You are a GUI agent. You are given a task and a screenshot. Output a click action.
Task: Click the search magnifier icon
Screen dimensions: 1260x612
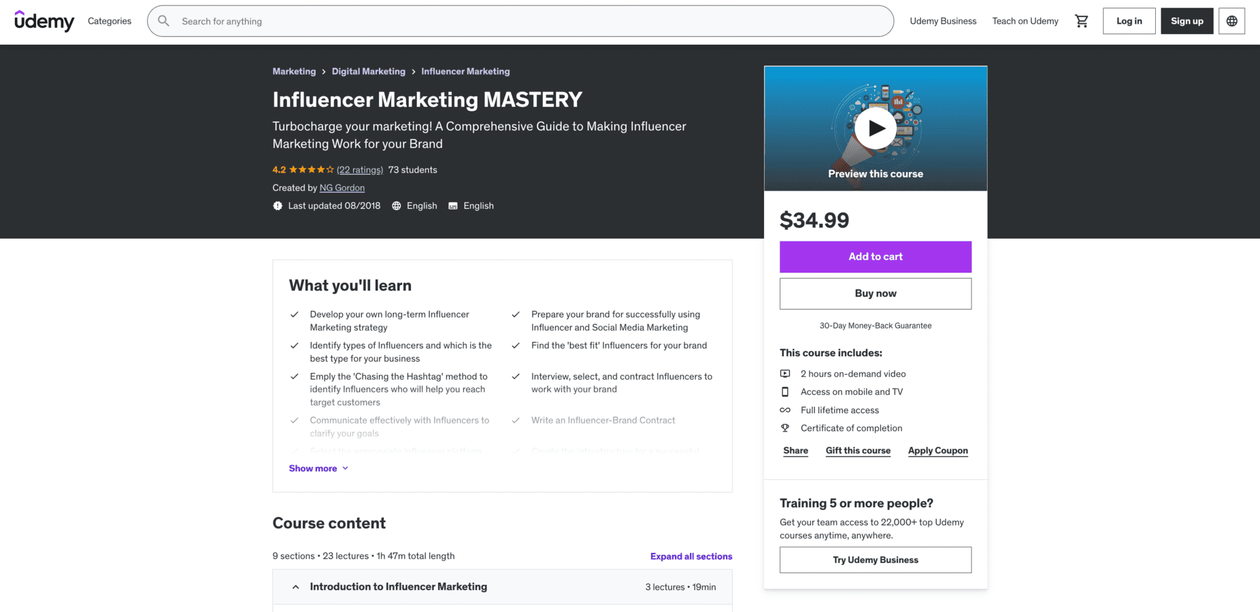(163, 21)
